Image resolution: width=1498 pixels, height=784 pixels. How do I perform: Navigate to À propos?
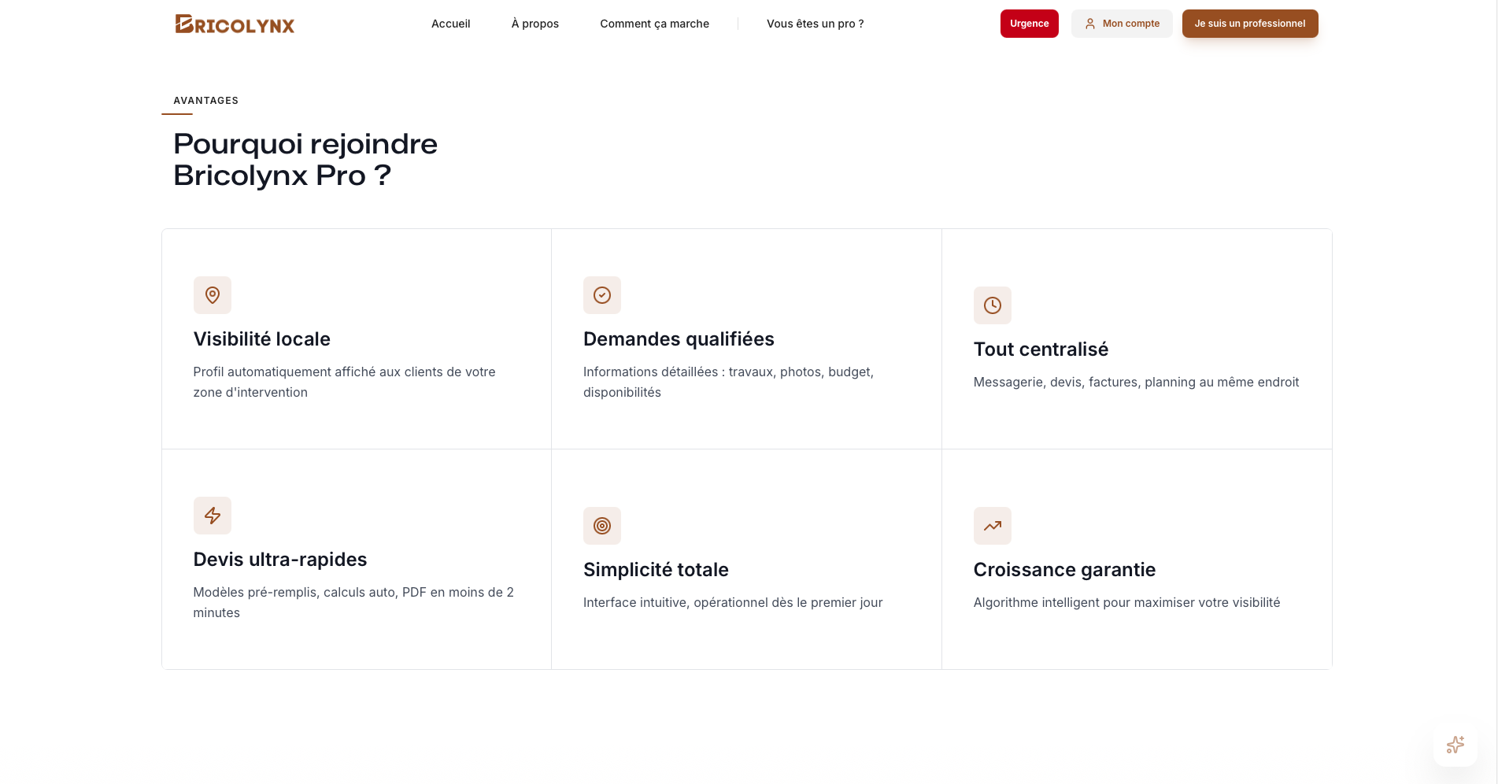[x=534, y=24]
